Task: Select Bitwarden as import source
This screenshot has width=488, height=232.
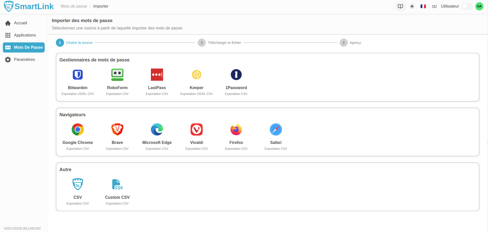Action: [77, 75]
